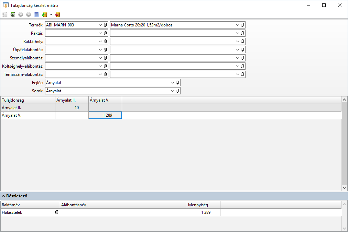Open the Személyalábontás name dropdown arrow
The width and height of the screenshot is (348, 232).
click(238, 58)
